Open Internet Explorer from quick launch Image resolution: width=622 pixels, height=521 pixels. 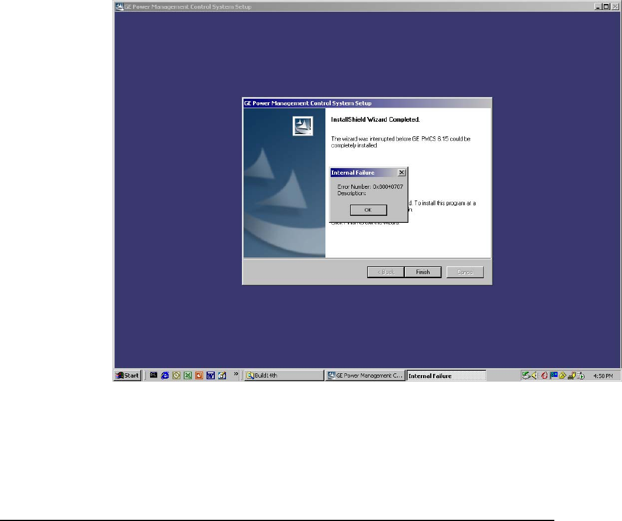[x=165, y=376]
